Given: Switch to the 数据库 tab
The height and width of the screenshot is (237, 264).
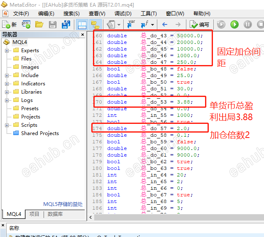Looking at the screenshot, I should (x=55, y=214).
